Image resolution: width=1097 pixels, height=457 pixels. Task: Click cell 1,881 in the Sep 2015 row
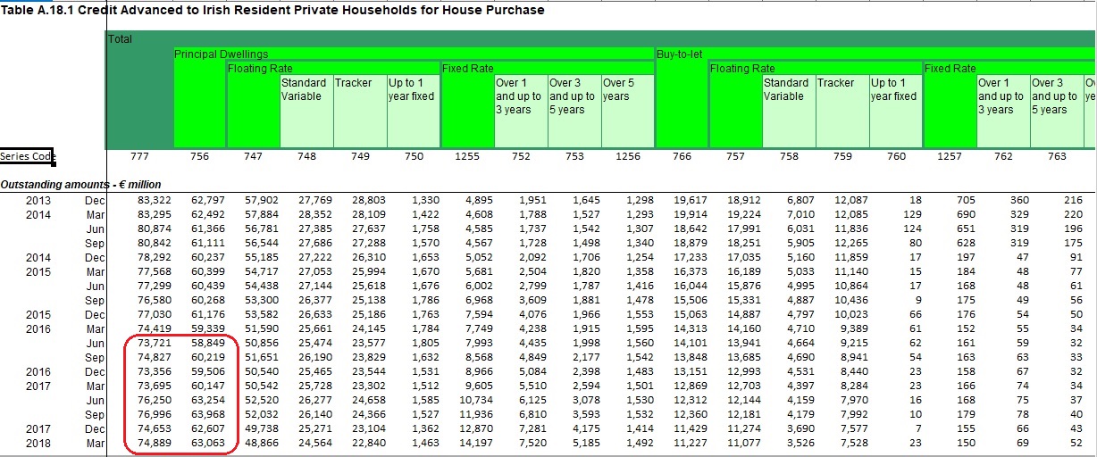(x=585, y=301)
